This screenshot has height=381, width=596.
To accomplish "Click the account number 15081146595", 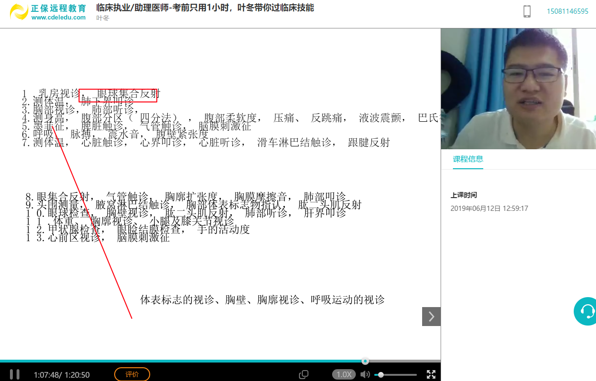I will 567,11.
